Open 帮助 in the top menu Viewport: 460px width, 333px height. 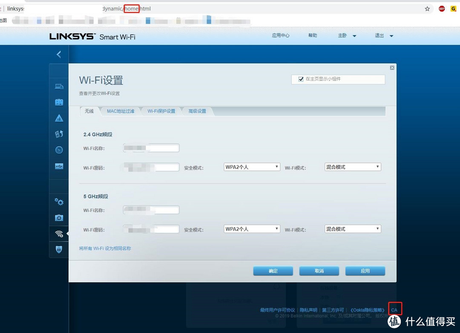313,35
